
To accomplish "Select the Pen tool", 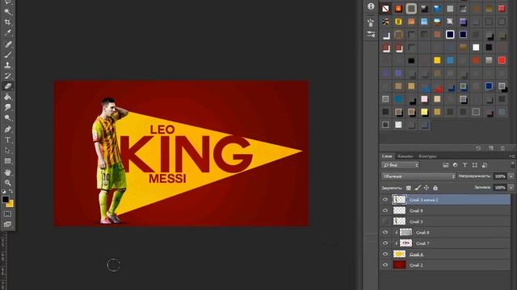I will coord(7,129).
